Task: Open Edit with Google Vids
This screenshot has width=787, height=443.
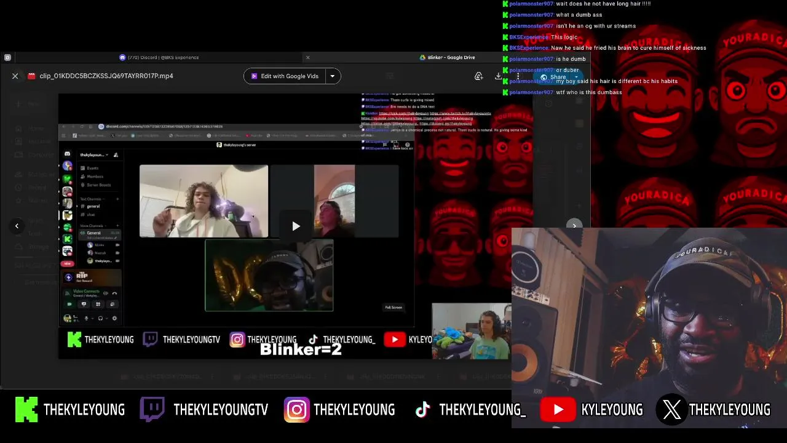Action: click(x=285, y=76)
